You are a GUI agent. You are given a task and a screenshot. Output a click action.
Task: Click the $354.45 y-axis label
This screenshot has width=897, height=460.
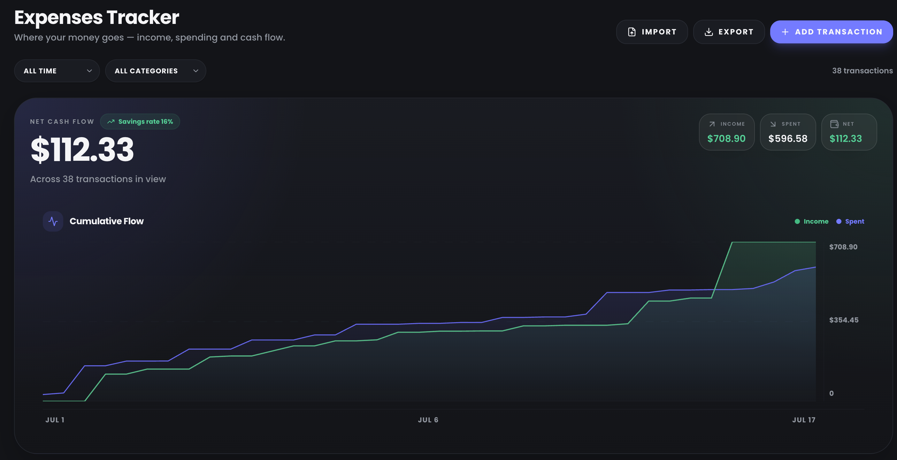(x=844, y=320)
